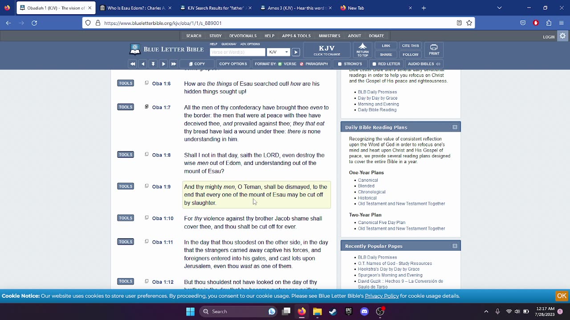This screenshot has height=320, width=570.
Task: Jump to the next book using the double-right arrow
Action: [174, 64]
